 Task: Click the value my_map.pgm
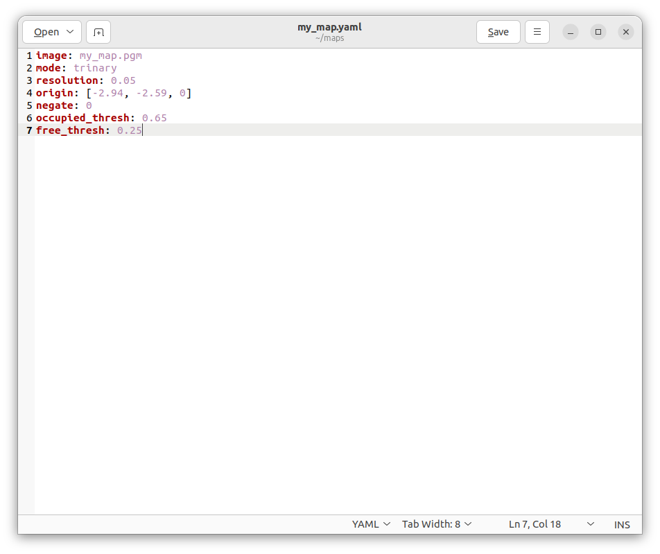(111, 55)
